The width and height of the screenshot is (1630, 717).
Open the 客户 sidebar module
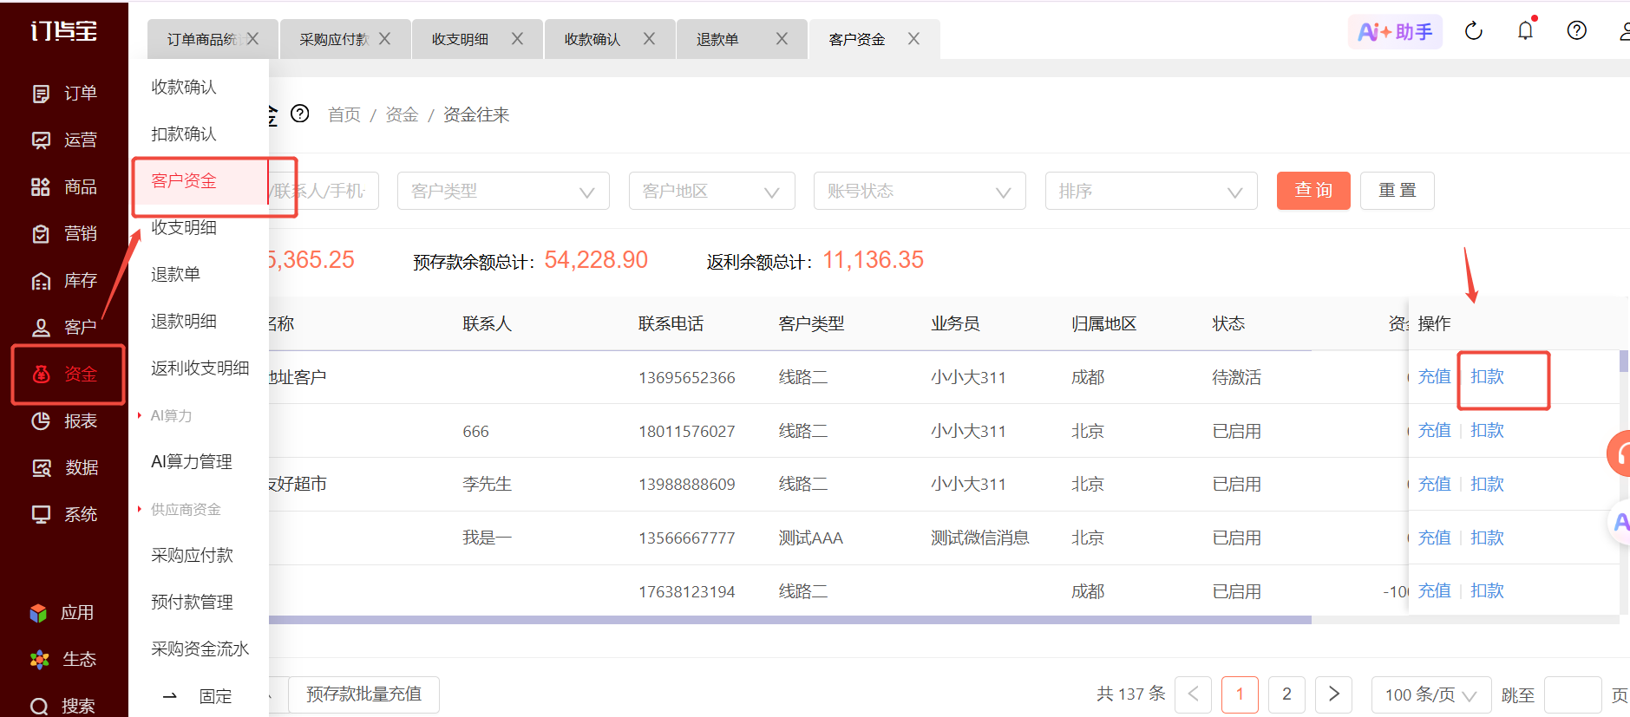tap(64, 328)
